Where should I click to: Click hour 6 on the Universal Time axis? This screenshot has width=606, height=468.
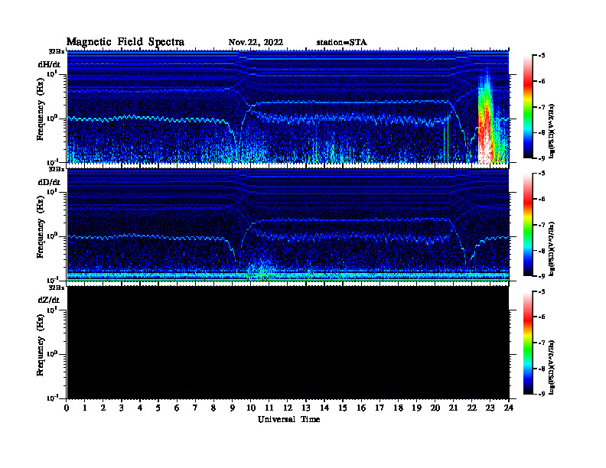[177, 408]
